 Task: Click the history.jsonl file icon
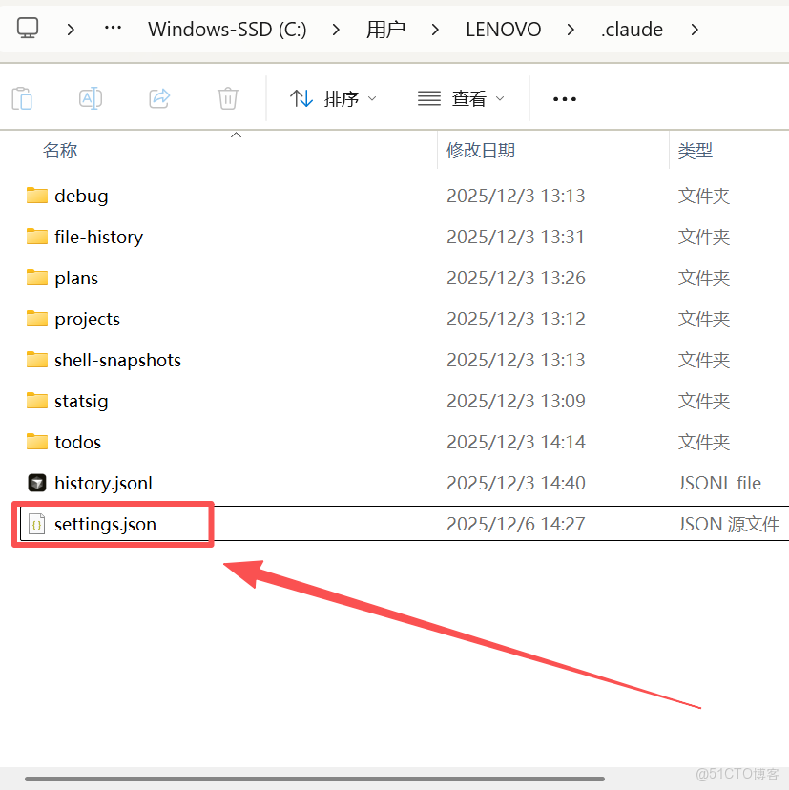click(x=36, y=483)
